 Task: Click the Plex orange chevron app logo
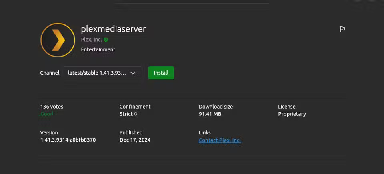(x=58, y=40)
